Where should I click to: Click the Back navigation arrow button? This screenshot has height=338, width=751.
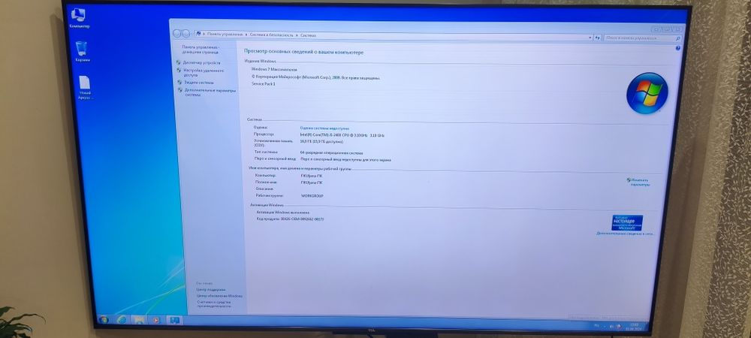pyautogui.click(x=178, y=34)
